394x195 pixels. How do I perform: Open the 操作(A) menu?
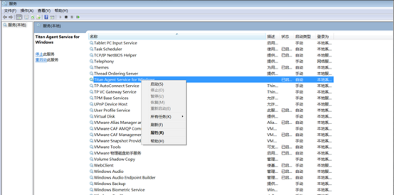tap(27, 11)
